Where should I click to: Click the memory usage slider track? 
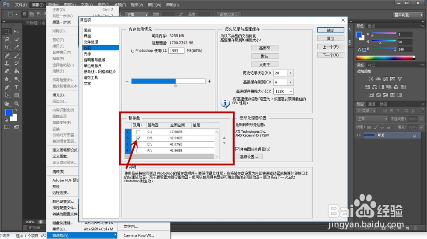[168, 81]
